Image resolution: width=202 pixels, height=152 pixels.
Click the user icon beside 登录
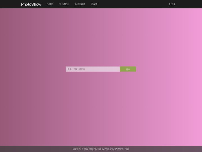[x=170, y=4]
